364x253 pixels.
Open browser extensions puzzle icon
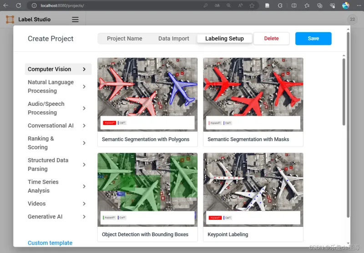click(x=280, y=5)
